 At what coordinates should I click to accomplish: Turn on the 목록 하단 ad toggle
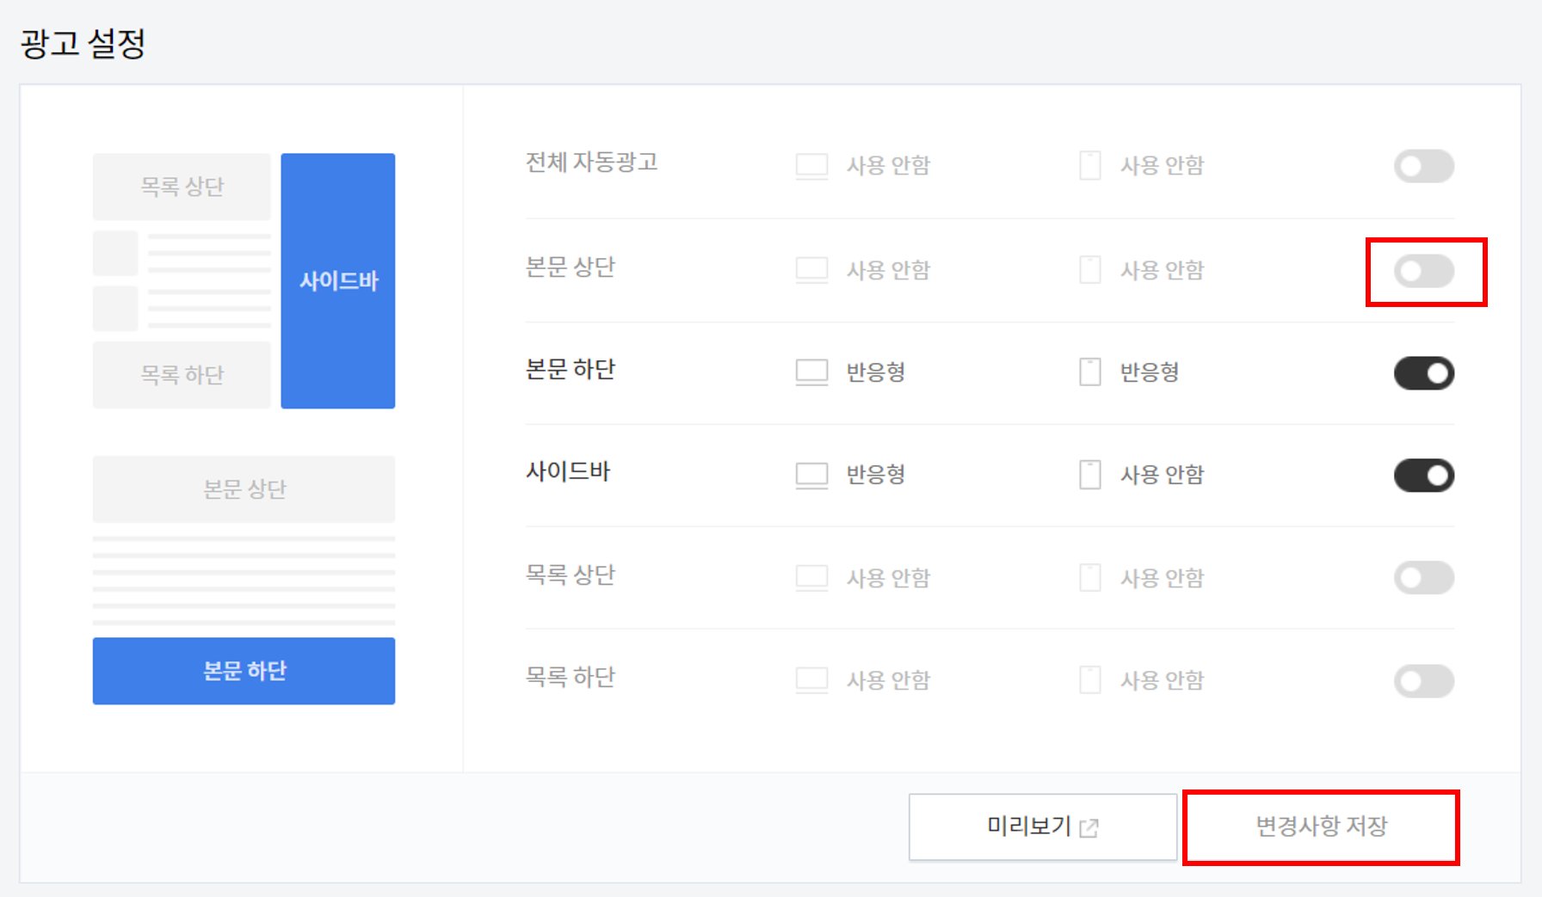click(1424, 681)
